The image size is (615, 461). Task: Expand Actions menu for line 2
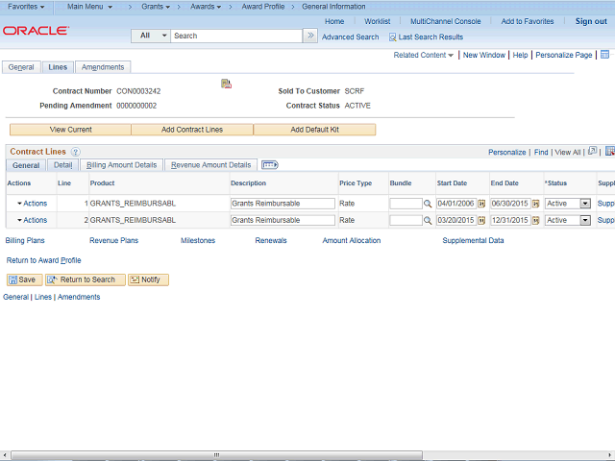pyautogui.click(x=32, y=220)
